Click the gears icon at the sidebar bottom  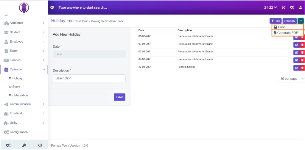coord(8,145)
